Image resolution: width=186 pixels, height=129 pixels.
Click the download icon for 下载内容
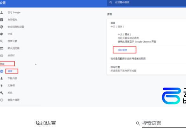[2, 78]
